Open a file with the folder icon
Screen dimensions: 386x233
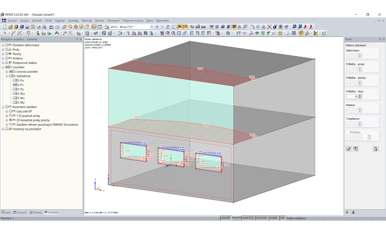(x=10, y=27)
